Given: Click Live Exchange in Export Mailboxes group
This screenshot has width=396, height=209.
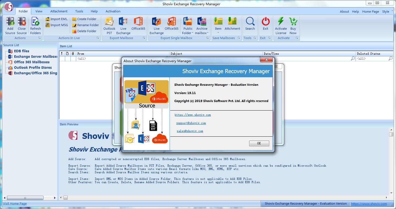Looking at the screenshot, I should pyautogui.click(x=123, y=26).
